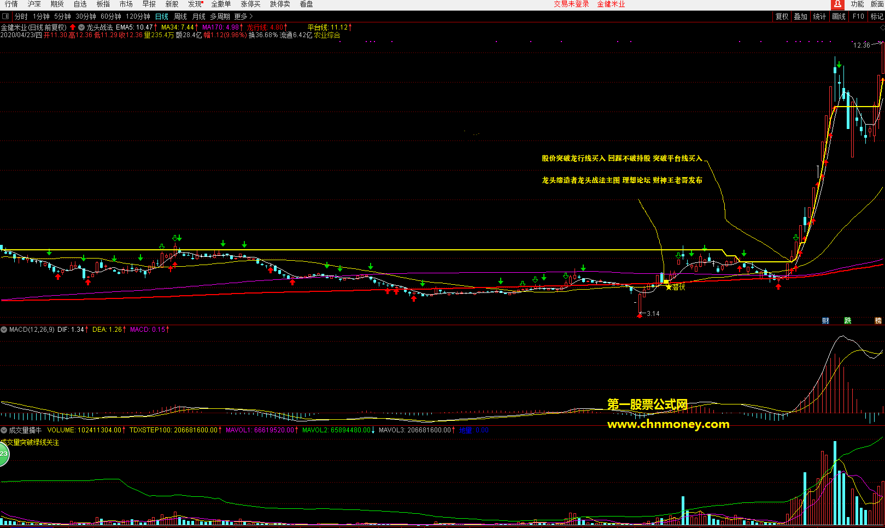Screen dimensions: 885x528
Task: Click DIF: 1.34 value
Action: pos(71,330)
